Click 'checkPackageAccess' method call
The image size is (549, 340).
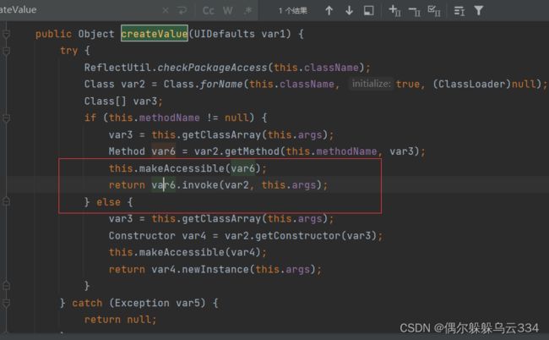[x=212, y=68]
